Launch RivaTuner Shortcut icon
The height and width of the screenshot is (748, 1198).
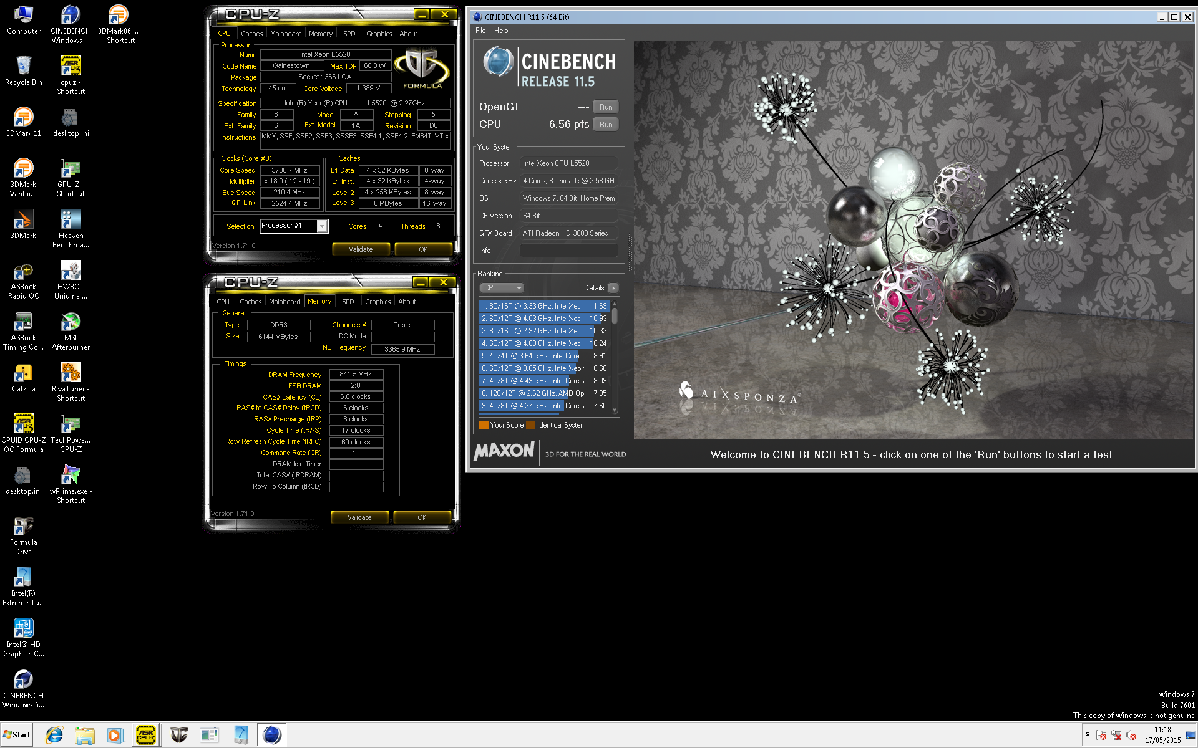pos(71,382)
